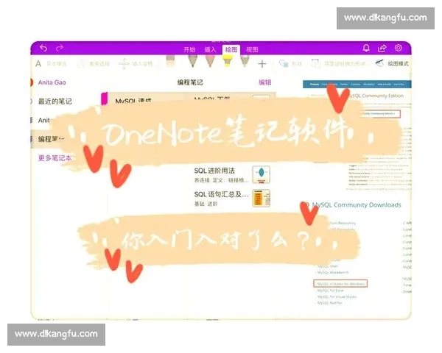This screenshot has width=442, height=353.
Task: Click the SQL 进阶用法 thumbnail
Action: (262, 174)
